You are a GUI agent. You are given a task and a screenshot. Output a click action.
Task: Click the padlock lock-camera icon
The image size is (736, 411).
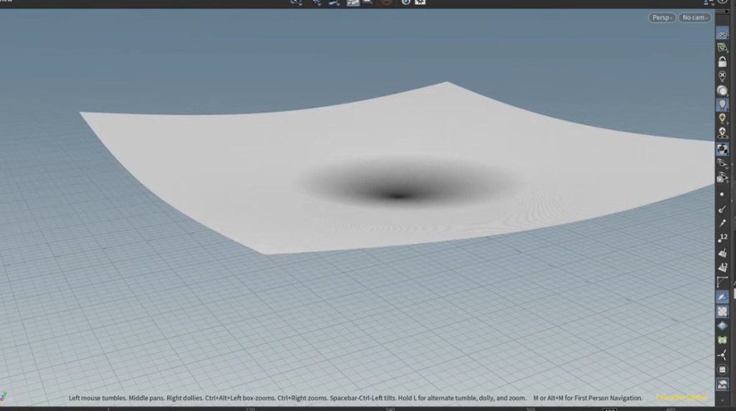(722, 62)
